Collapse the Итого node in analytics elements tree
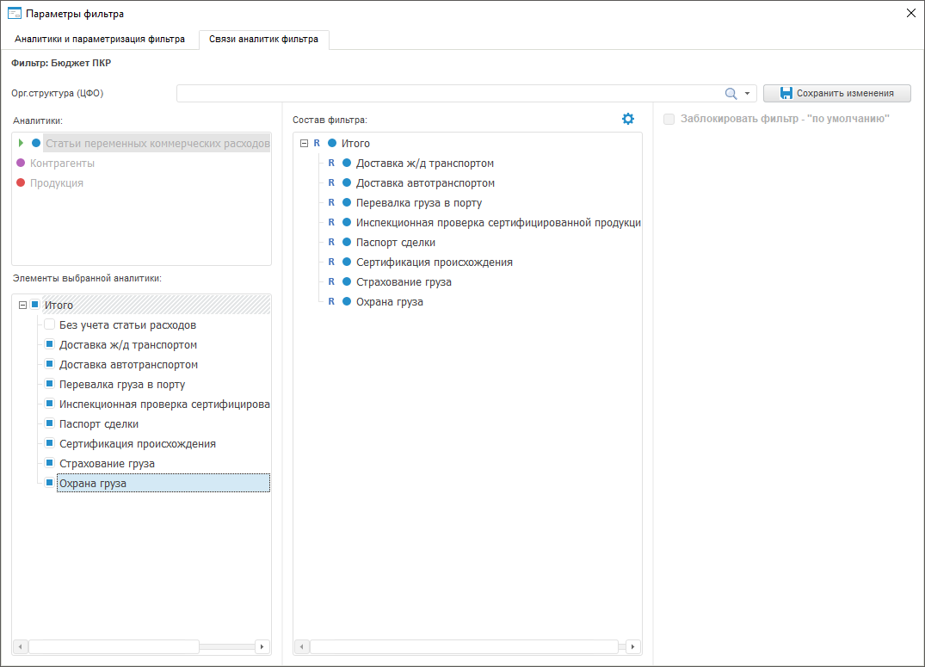 pyautogui.click(x=22, y=306)
